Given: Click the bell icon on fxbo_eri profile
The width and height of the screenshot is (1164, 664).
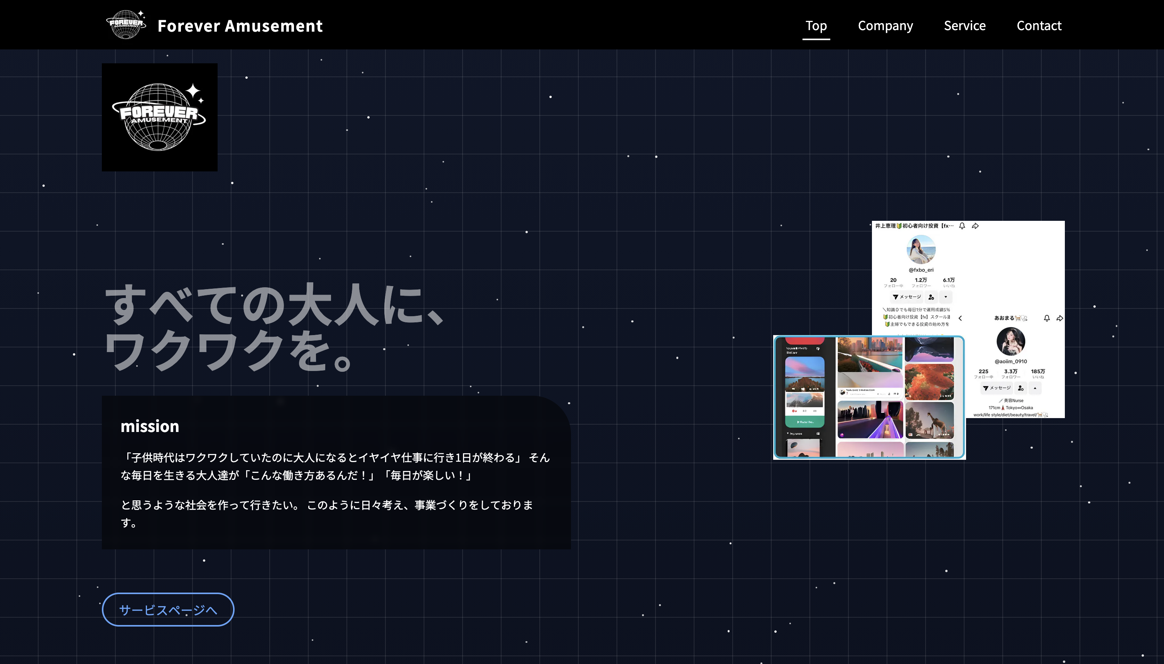Looking at the screenshot, I should [962, 226].
